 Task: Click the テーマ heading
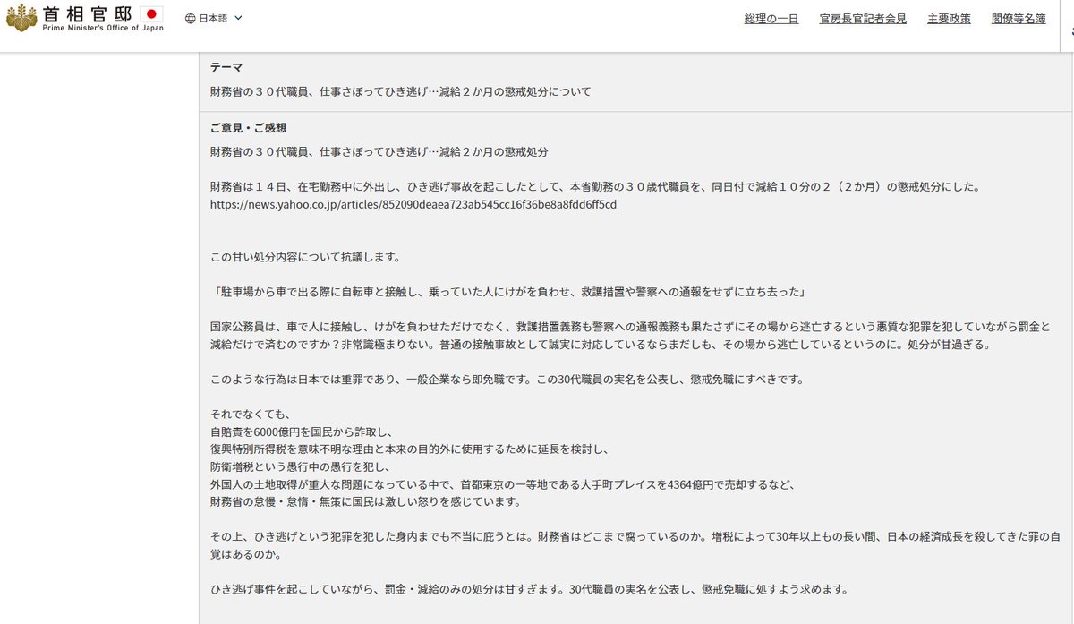226,68
